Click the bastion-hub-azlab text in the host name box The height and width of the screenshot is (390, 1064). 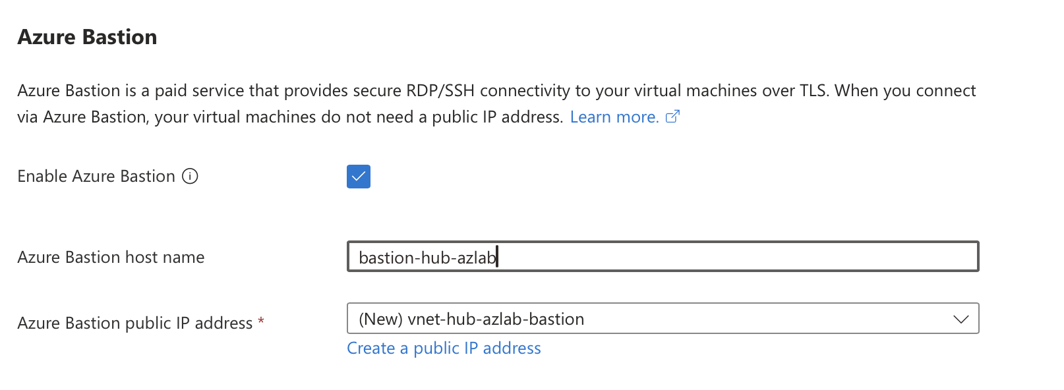(427, 258)
